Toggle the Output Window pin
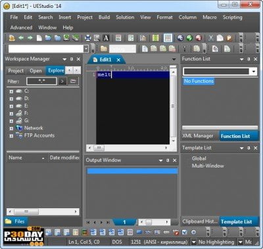The image size is (263, 249). coord(168,160)
